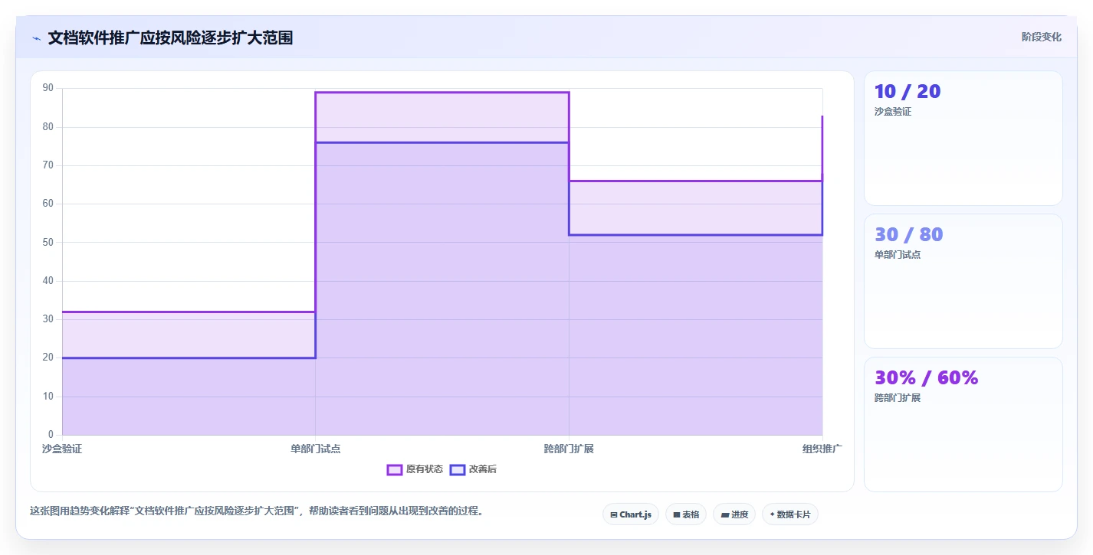Toggle the 改善后 legend item
The image size is (1093, 555).
pos(473,469)
